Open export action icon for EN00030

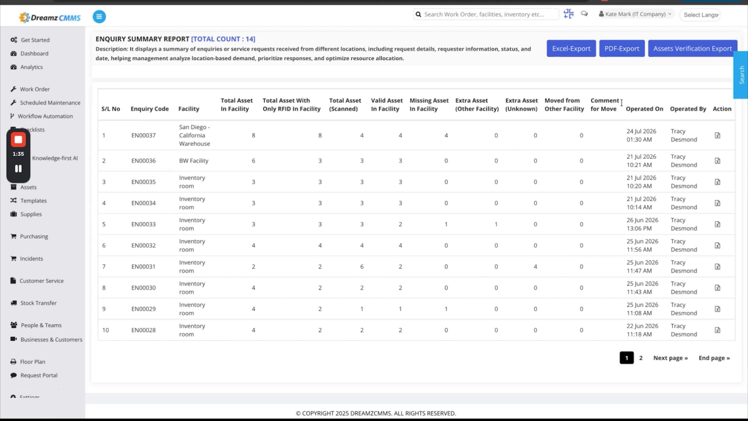pos(717,288)
